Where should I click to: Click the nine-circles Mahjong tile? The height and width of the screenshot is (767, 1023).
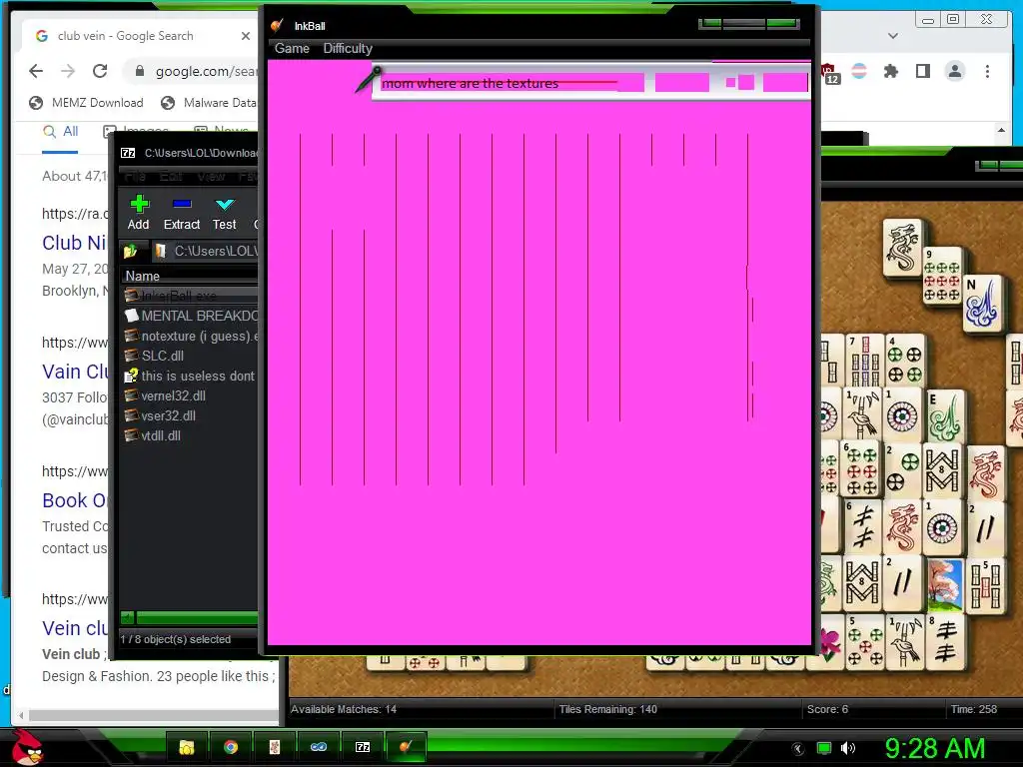point(942,276)
